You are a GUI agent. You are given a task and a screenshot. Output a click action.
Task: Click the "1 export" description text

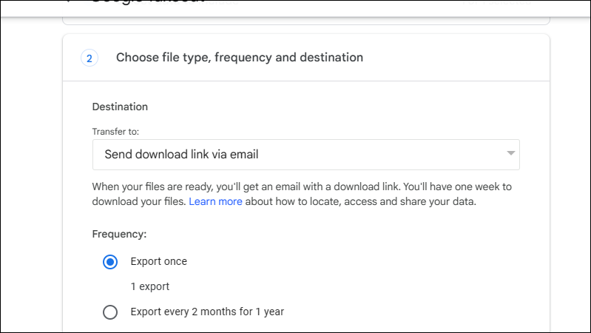tap(150, 286)
